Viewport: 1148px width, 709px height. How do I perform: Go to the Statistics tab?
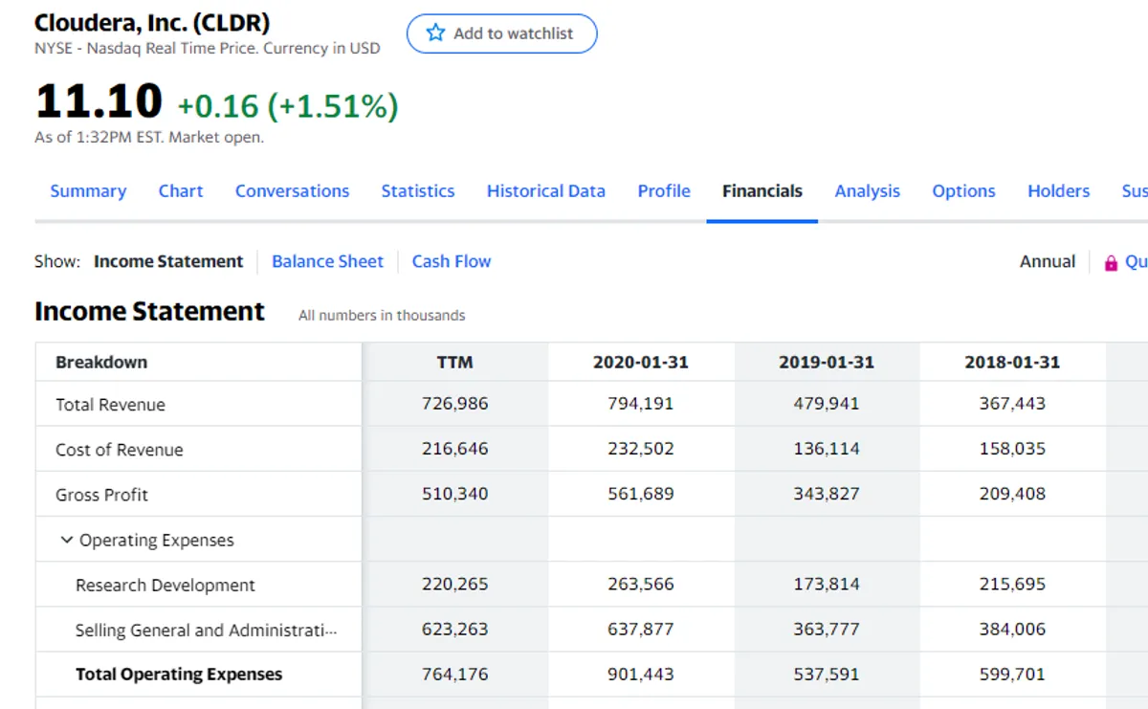pos(418,191)
